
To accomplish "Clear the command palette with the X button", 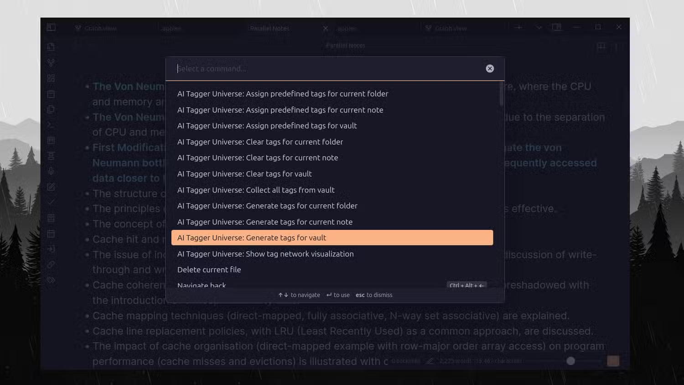I will pyautogui.click(x=489, y=68).
